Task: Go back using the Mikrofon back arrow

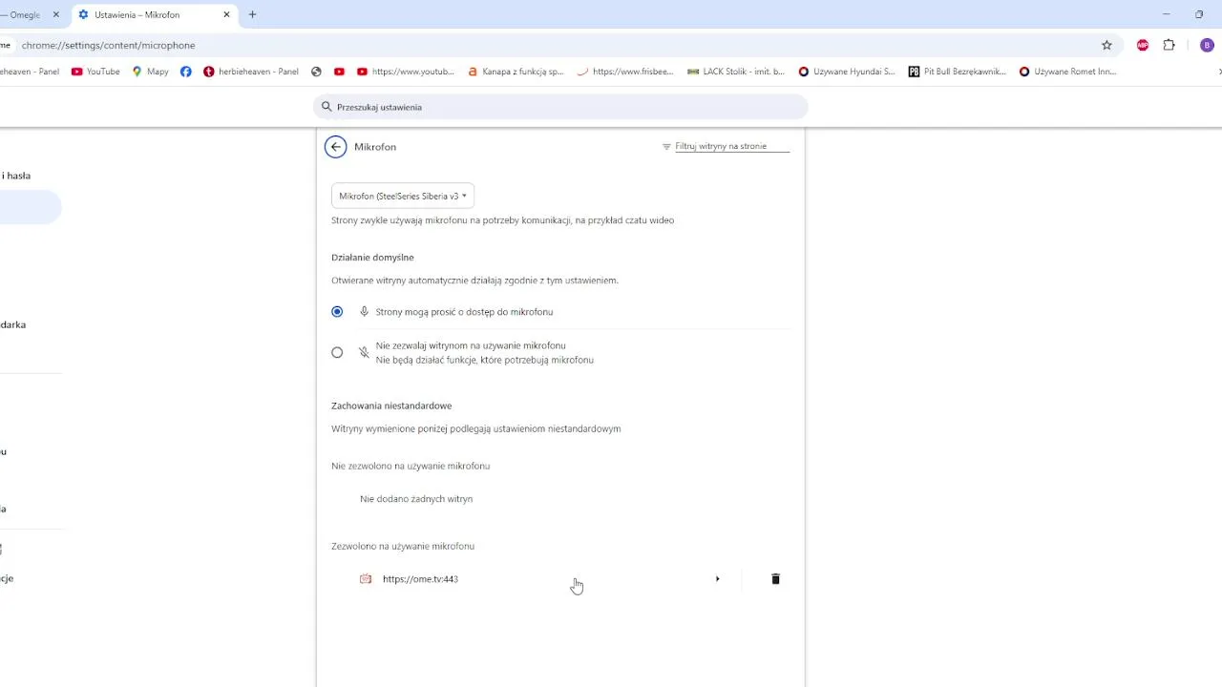Action: (x=335, y=147)
